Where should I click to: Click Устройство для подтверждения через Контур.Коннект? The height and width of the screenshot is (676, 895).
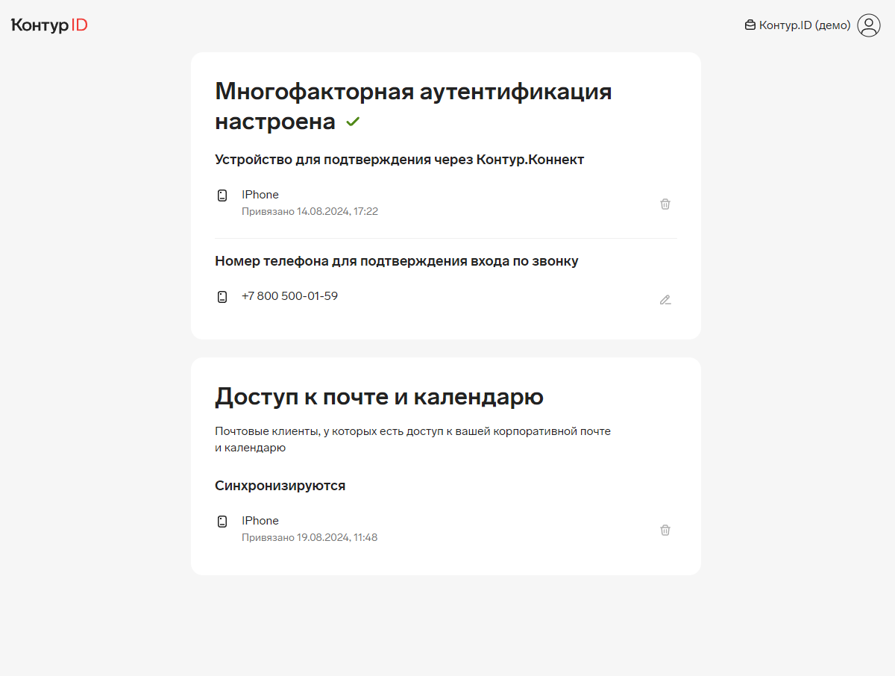tap(400, 160)
